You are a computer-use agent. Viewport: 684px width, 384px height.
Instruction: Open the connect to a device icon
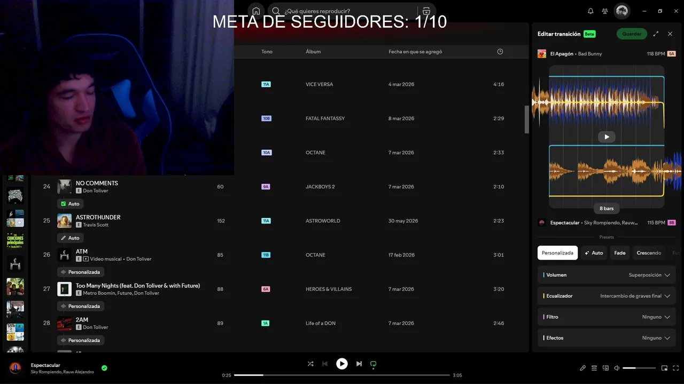pyautogui.click(x=605, y=368)
